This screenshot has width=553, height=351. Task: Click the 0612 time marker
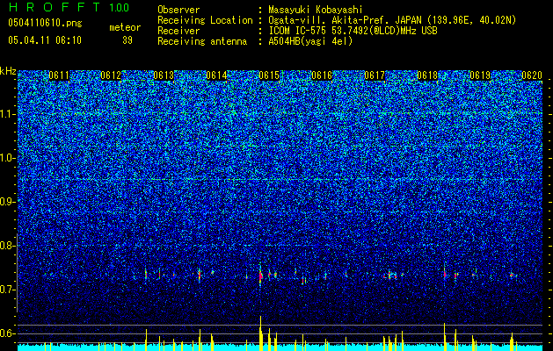coord(111,75)
